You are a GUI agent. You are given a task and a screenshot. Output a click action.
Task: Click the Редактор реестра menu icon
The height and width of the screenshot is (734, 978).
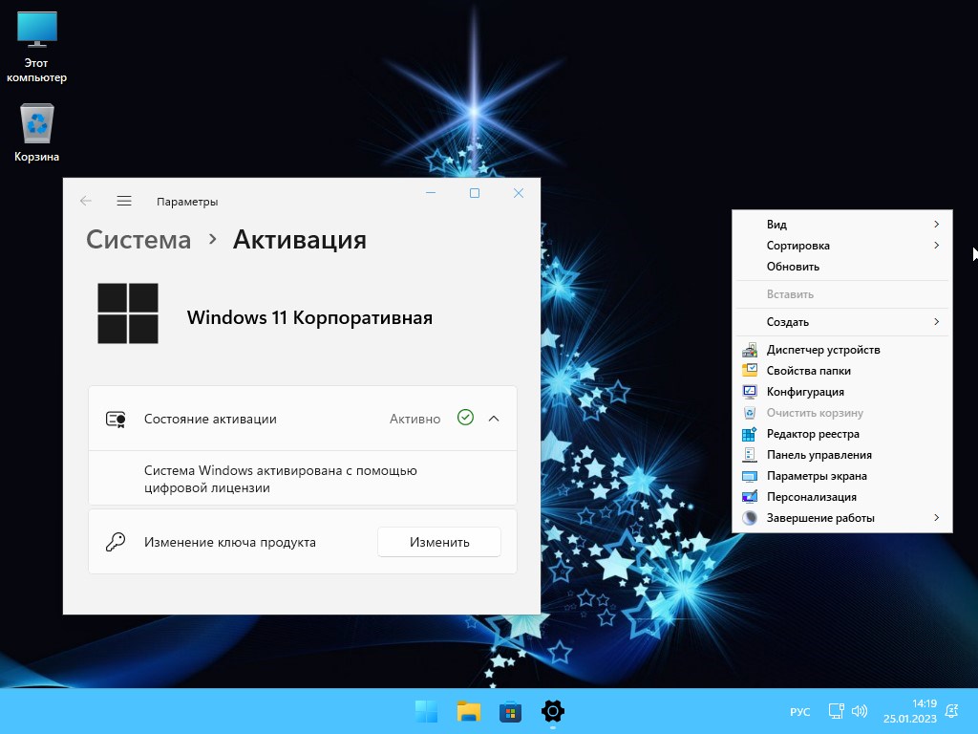750,434
